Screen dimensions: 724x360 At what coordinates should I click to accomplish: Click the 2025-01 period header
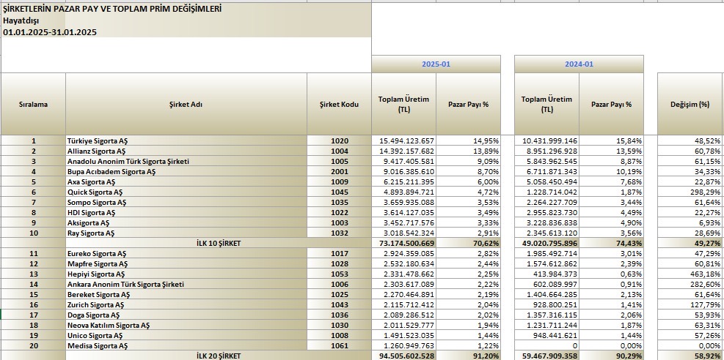(436, 64)
